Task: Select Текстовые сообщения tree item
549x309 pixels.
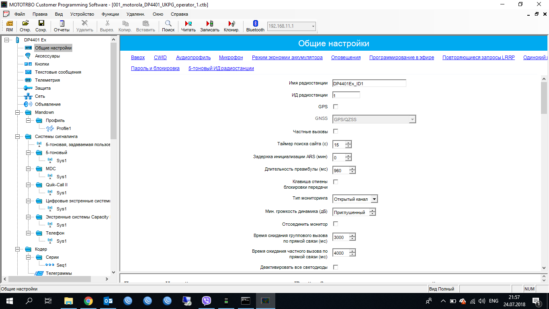Action: pos(58,72)
